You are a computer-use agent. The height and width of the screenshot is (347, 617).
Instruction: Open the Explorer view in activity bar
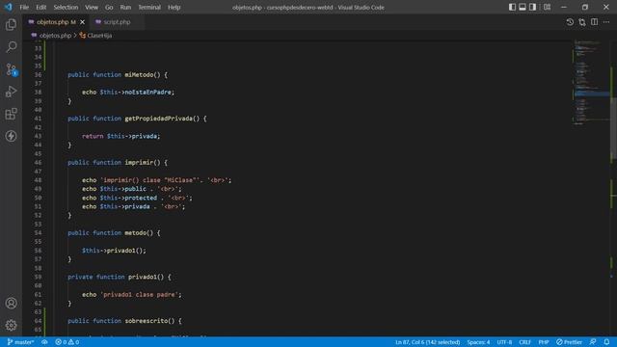[x=11, y=25]
